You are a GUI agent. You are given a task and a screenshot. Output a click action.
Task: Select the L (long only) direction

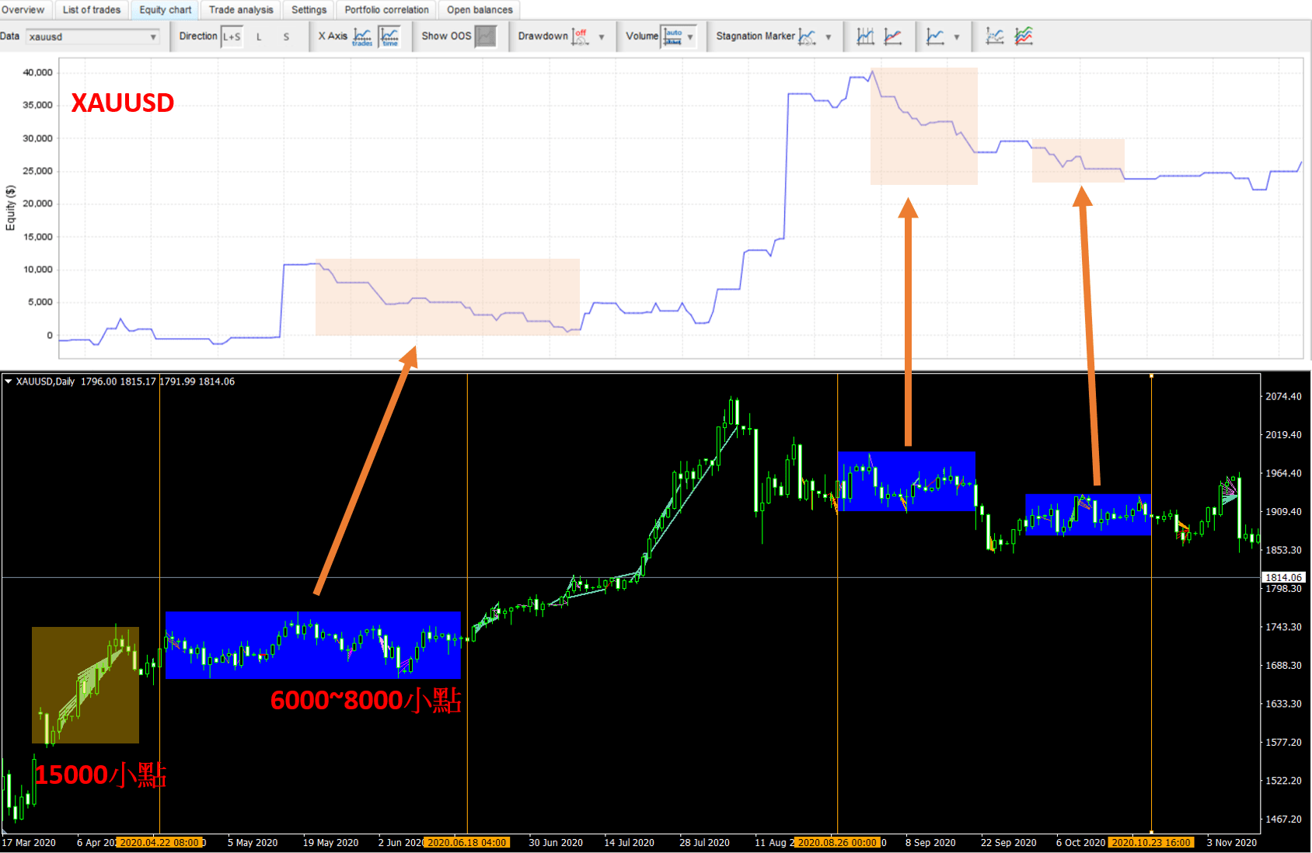click(259, 37)
